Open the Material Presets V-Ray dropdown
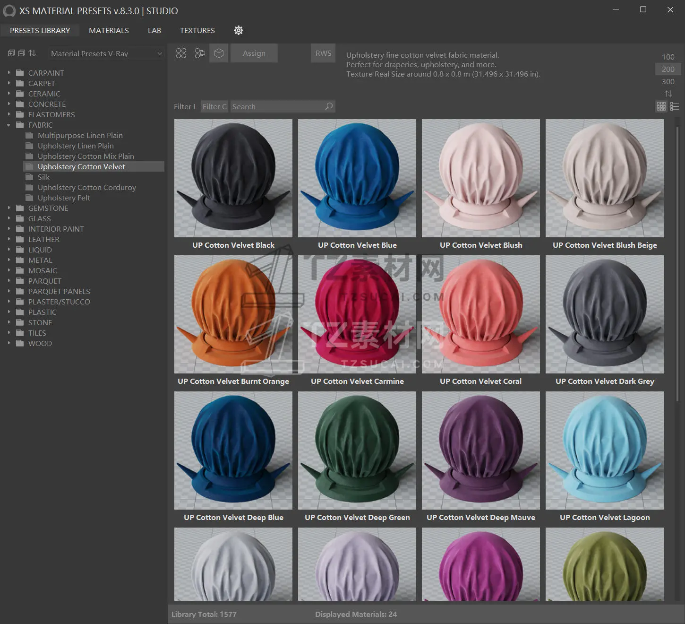 (x=106, y=54)
